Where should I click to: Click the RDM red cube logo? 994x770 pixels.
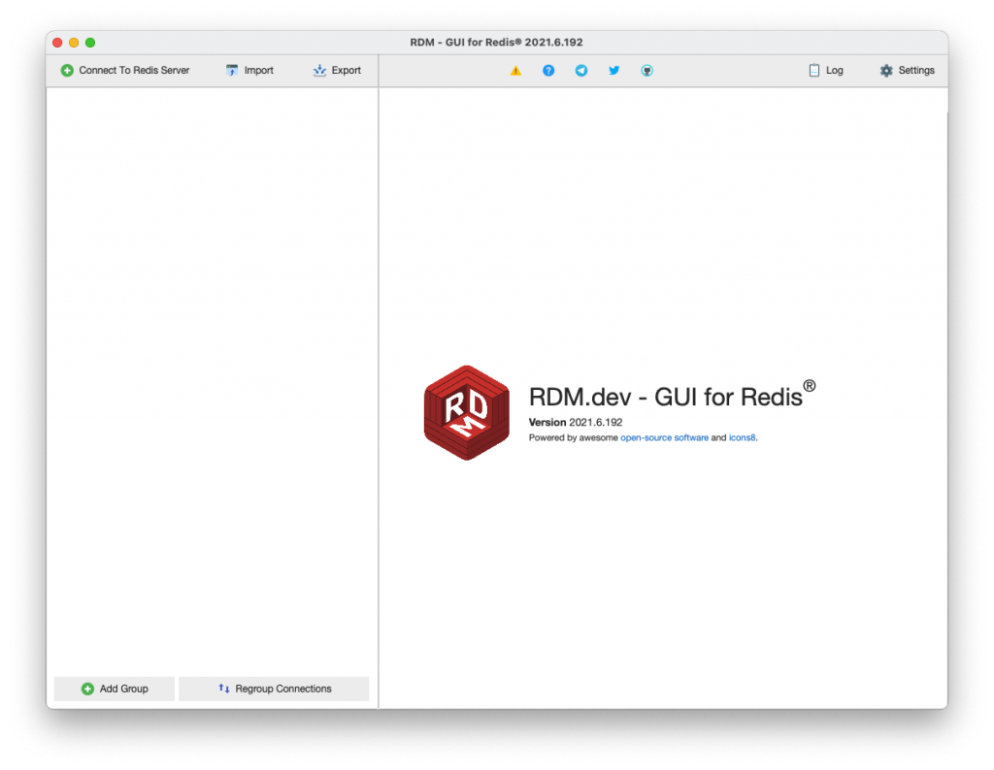pyautogui.click(x=467, y=412)
